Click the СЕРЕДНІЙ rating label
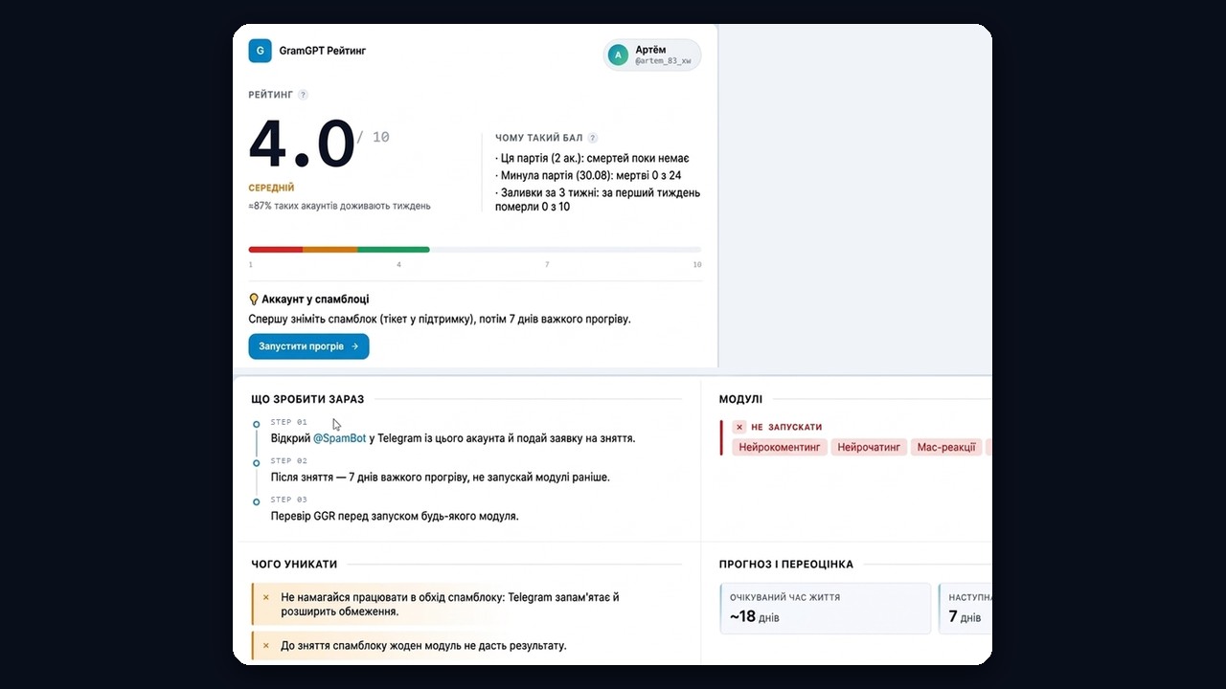This screenshot has height=689, width=1226. click(271, 189)
